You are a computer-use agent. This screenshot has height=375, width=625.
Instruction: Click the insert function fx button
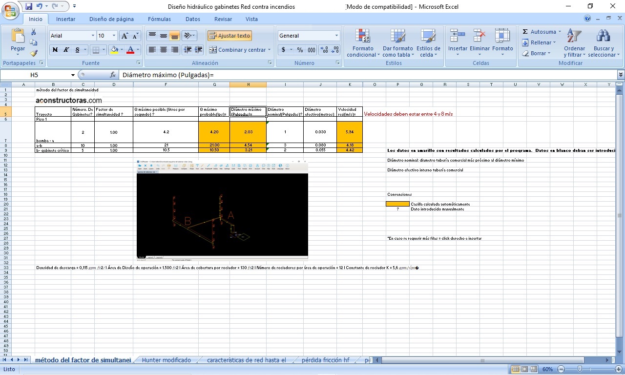113,75
